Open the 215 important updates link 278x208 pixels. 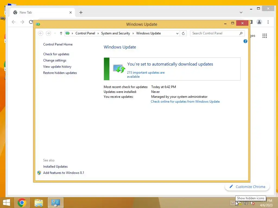click(146, 74)
